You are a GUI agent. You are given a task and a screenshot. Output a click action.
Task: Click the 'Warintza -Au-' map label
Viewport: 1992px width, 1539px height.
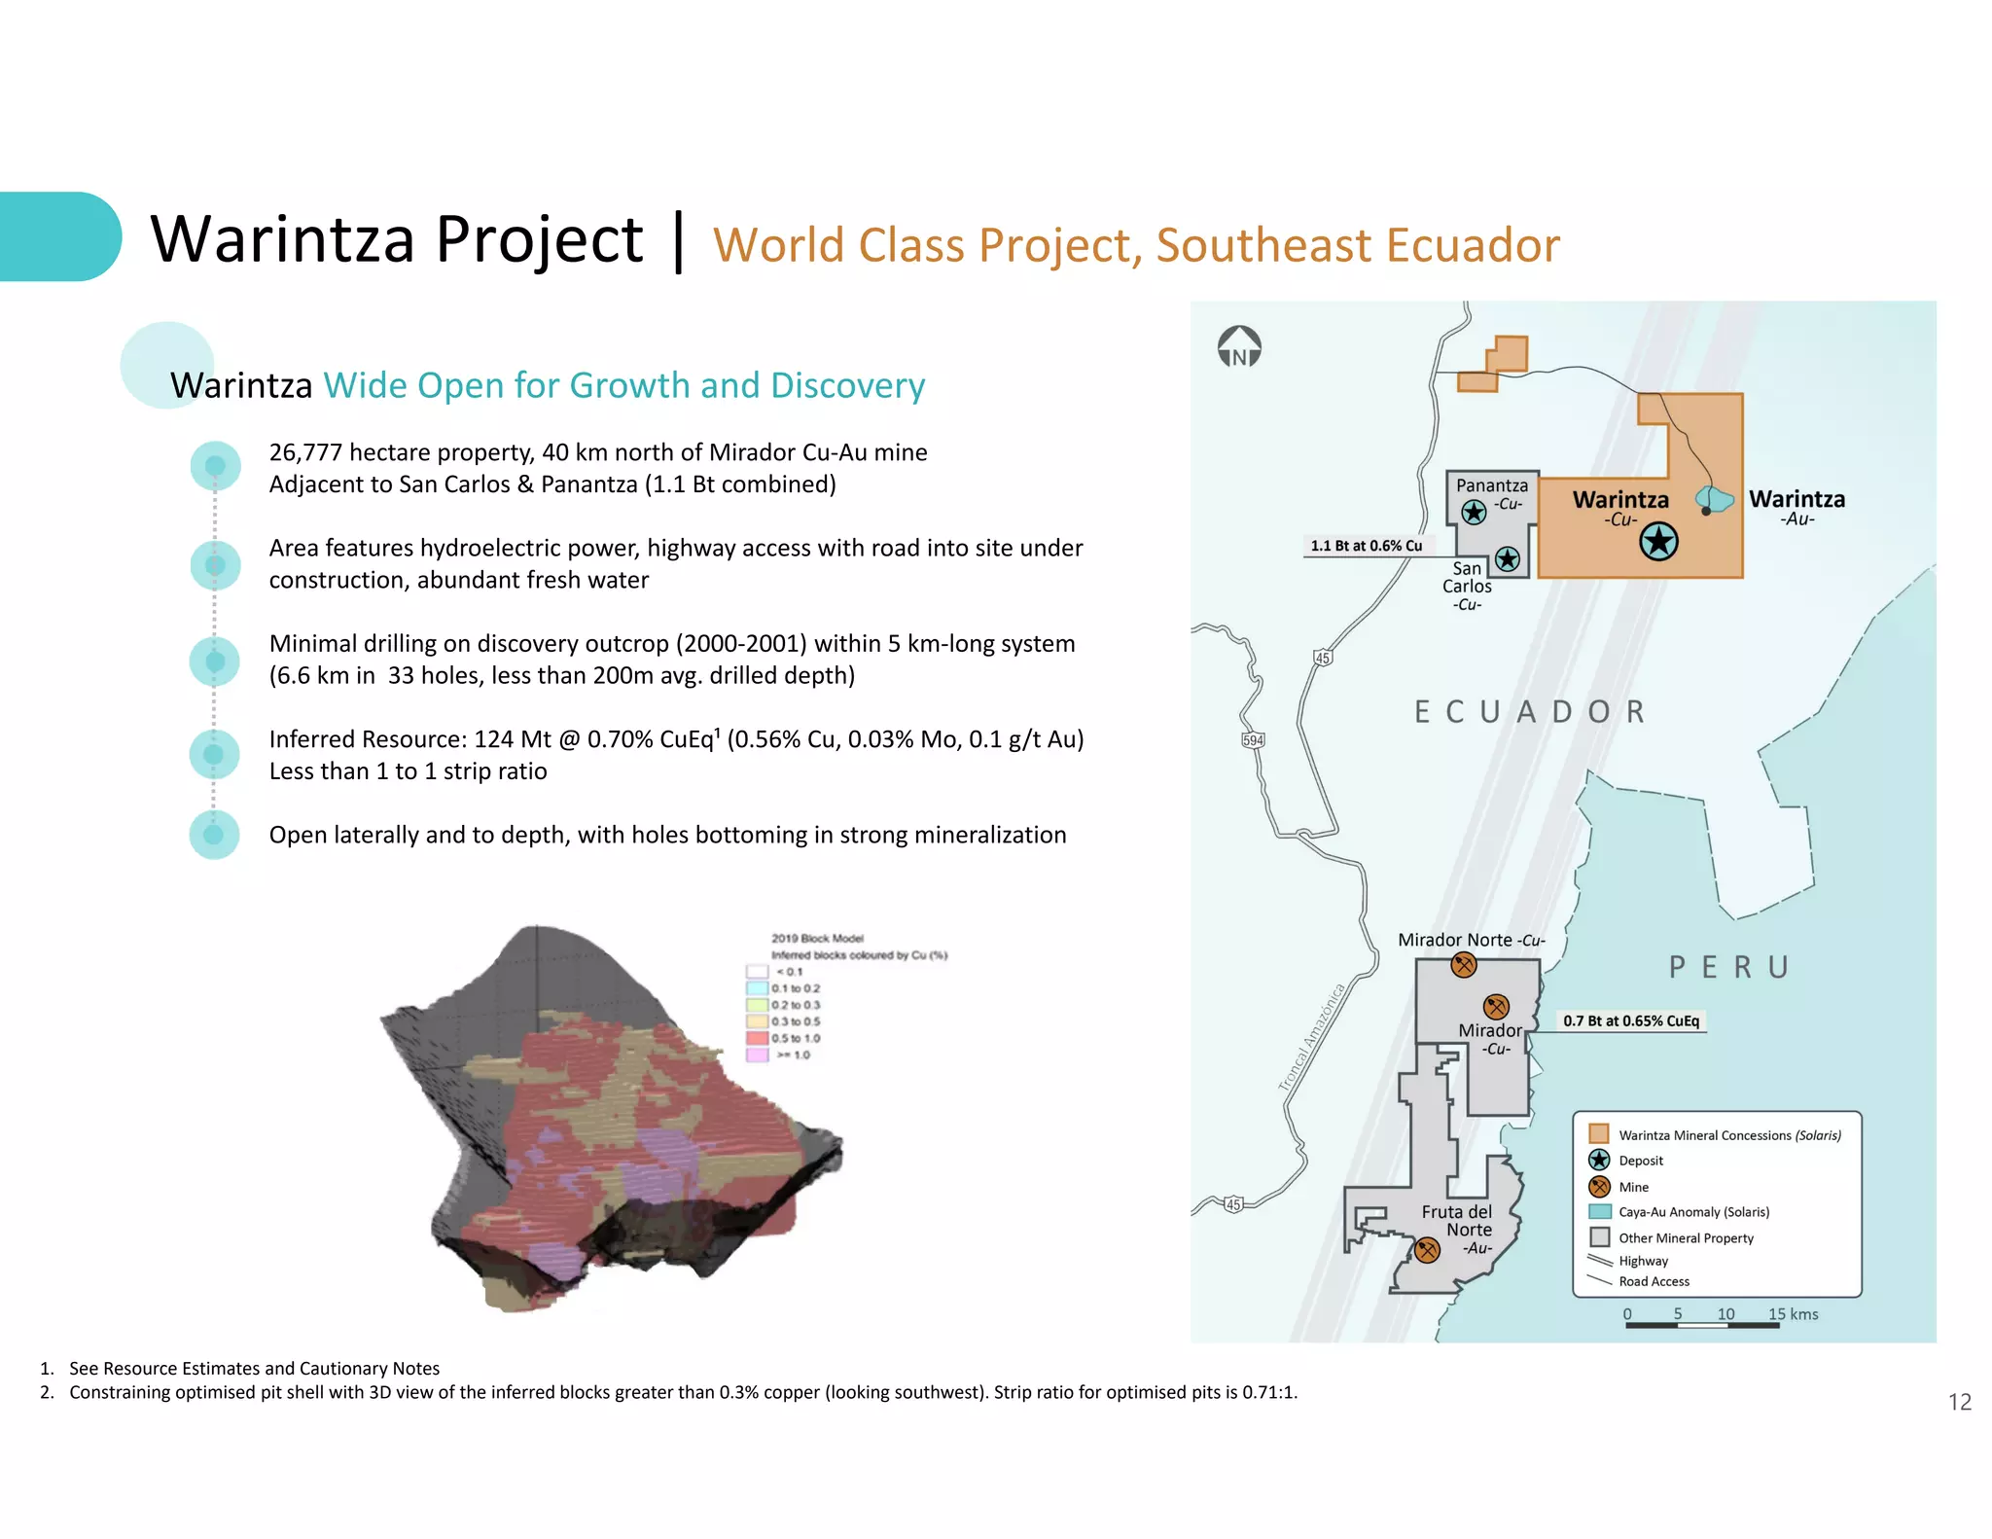(x=1797, y=508)
